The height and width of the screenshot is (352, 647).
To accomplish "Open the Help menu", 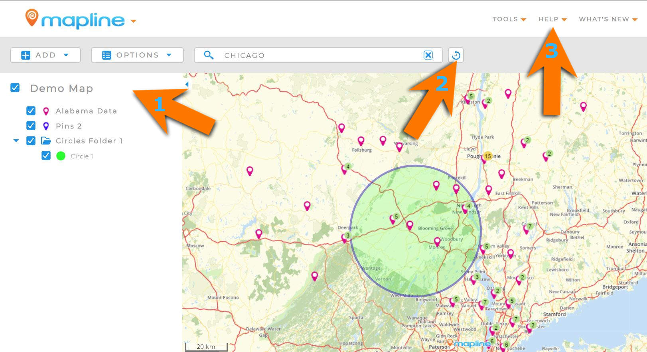I will 552,19.
